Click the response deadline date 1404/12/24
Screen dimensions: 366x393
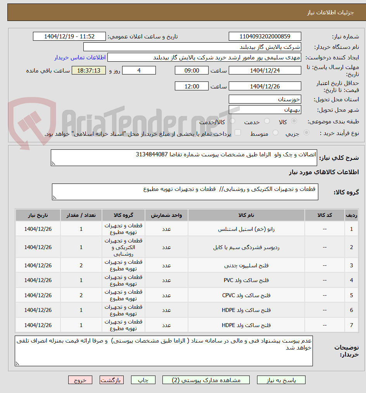point(265,71)
